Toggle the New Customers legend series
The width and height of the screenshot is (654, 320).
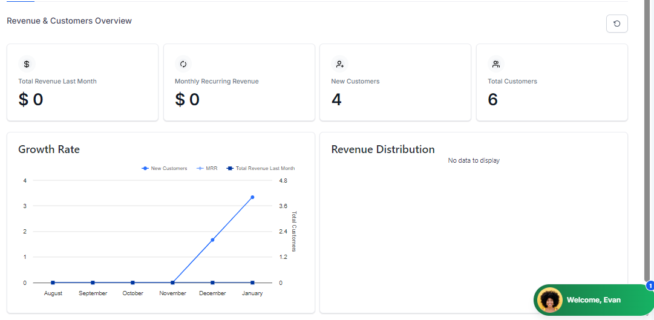pyautogui.click(x=165, y=168)
